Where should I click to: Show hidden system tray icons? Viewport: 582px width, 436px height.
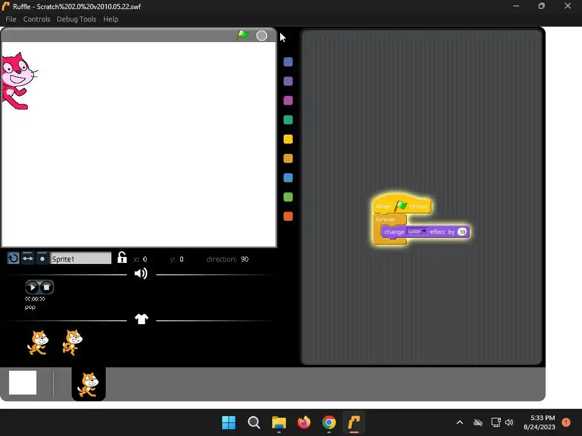pos(459,422)
